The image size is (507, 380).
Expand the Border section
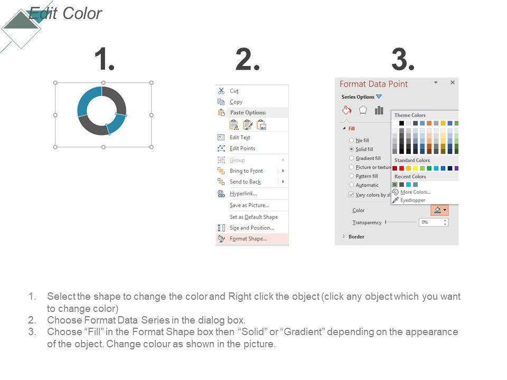(x=344, y=236)
